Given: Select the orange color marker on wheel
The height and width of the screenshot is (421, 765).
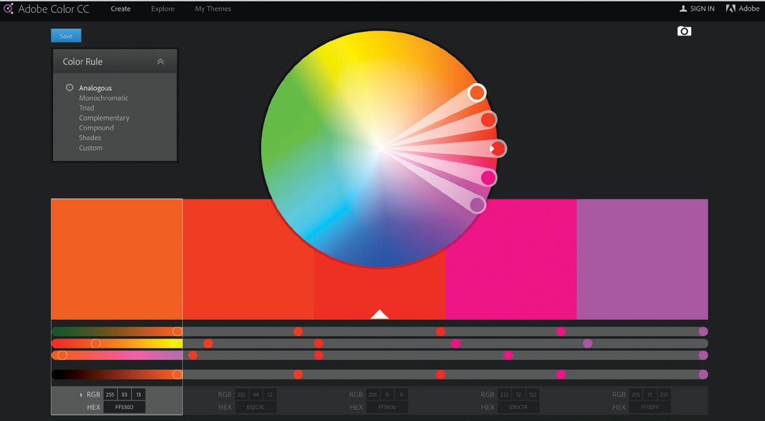Looking at the screenshot, I should point(477,93).
